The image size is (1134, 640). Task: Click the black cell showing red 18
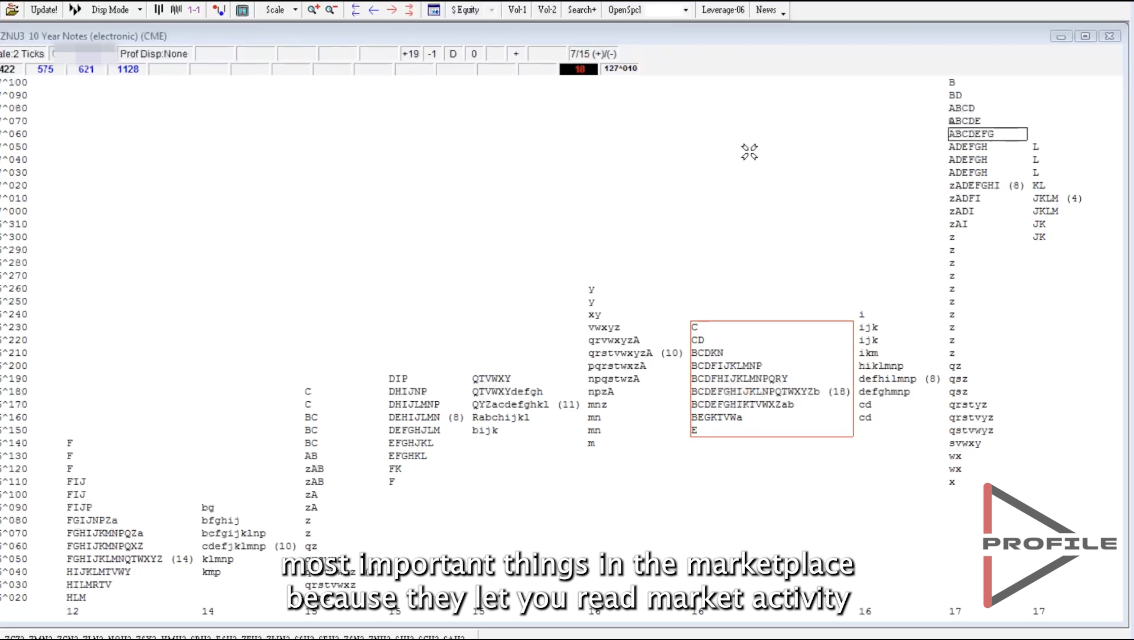tap(579, 69)
